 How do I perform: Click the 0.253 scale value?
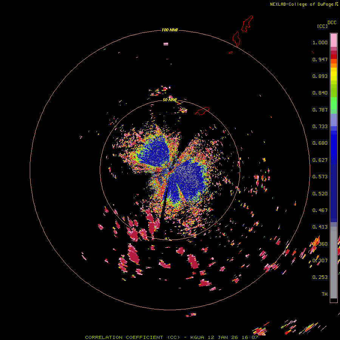click(320, 277)
